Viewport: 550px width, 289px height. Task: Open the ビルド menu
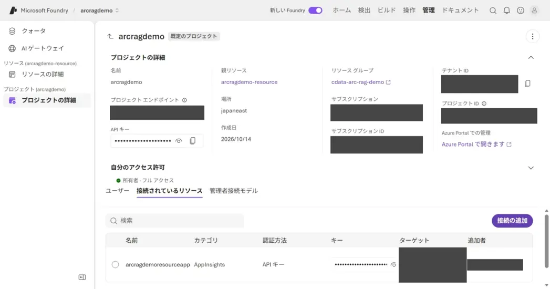click(387, 10)
